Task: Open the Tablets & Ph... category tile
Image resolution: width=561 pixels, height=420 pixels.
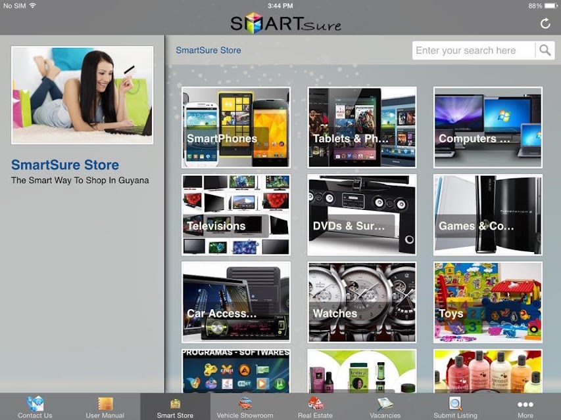Action: 362,127
